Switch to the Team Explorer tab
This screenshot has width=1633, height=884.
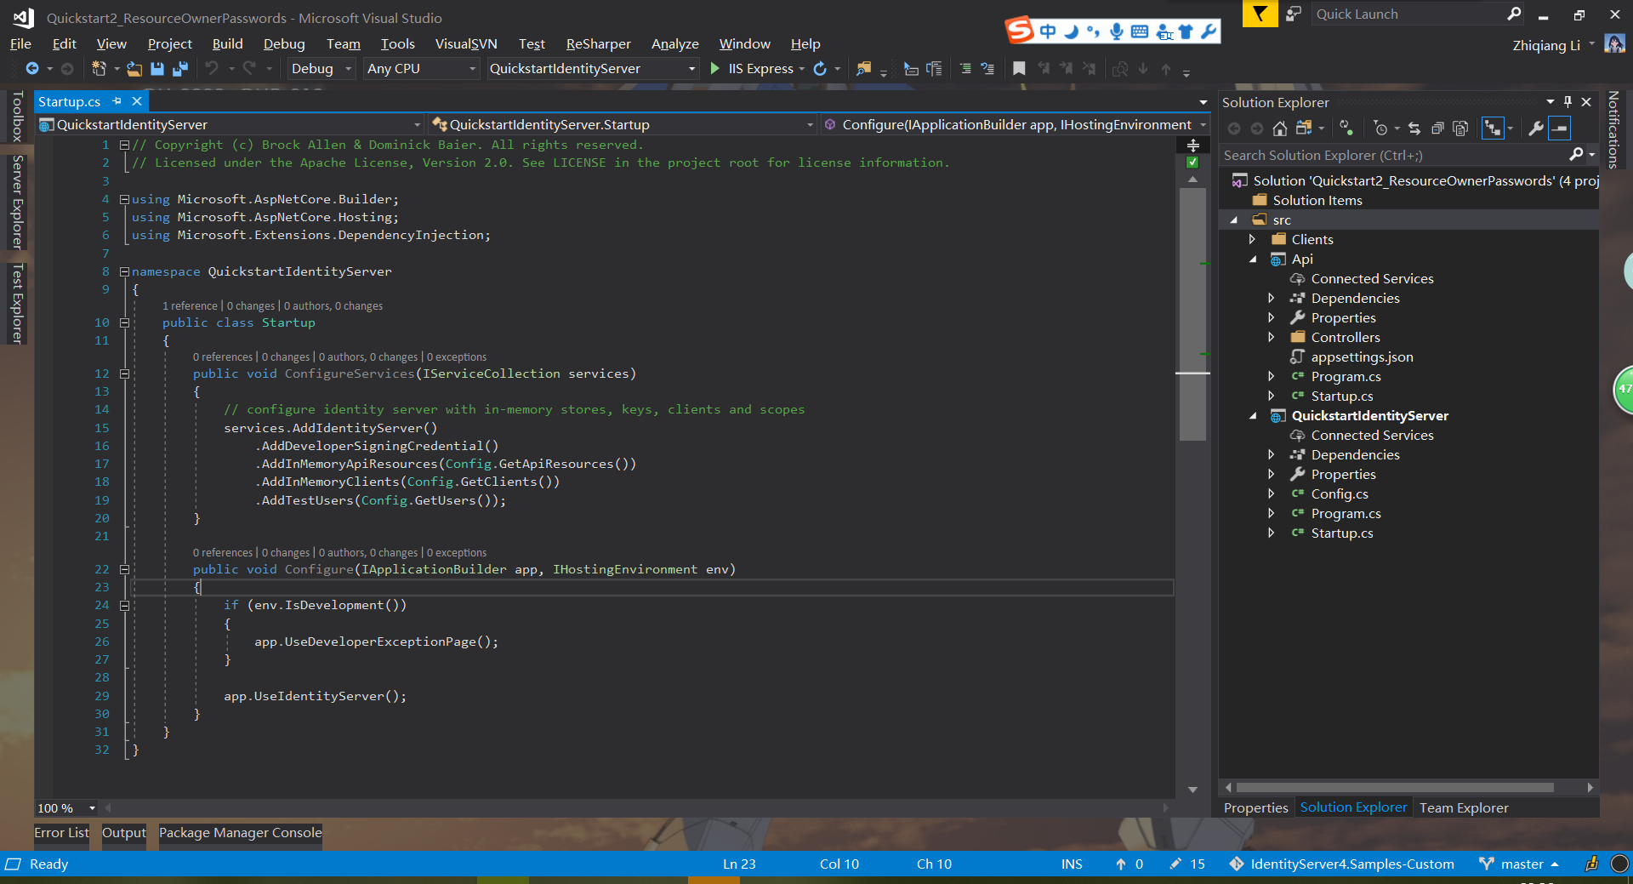(x=1463, y=808)
